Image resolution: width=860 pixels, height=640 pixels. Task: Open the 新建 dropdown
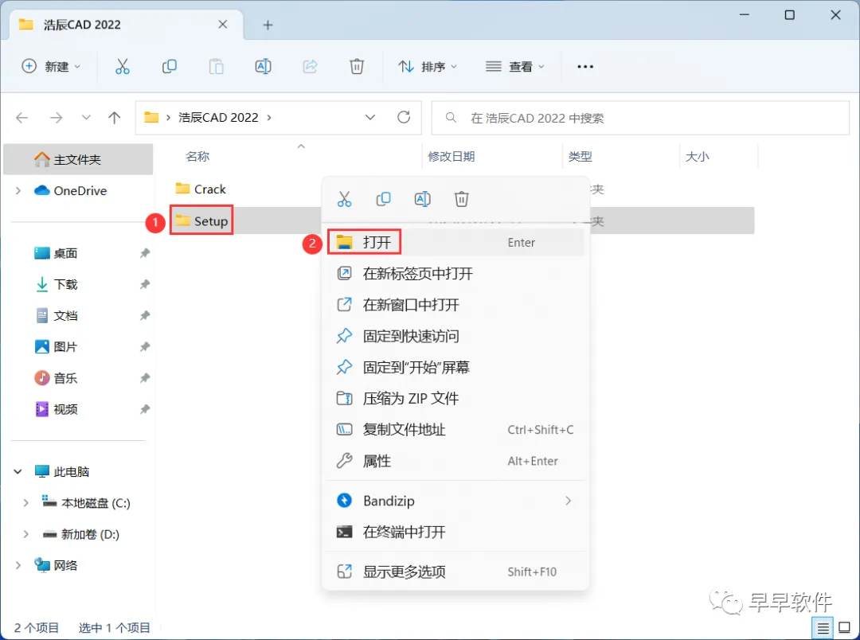tap(51, 66)
